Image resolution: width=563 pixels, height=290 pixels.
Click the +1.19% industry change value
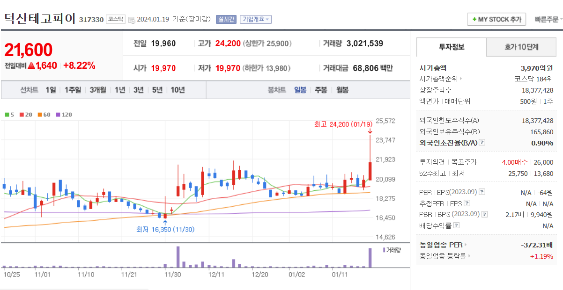541,256
